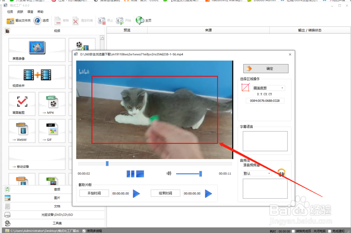This screenshot has width=351, height=233.
Task: Open the 语言 menu
Action: [30, 12]
